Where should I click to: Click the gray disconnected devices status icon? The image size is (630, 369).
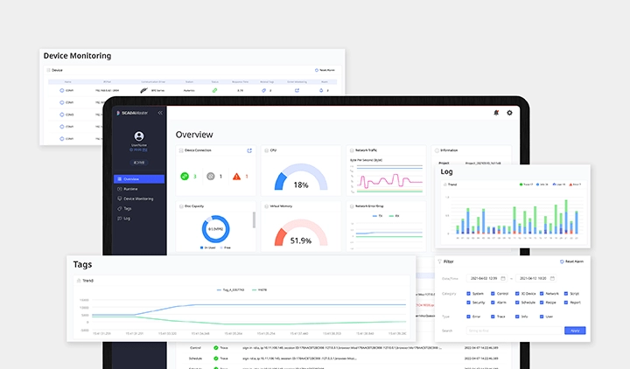tap(210, 177)
